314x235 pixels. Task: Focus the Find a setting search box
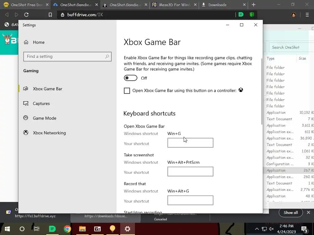click(x=67, y=57)
